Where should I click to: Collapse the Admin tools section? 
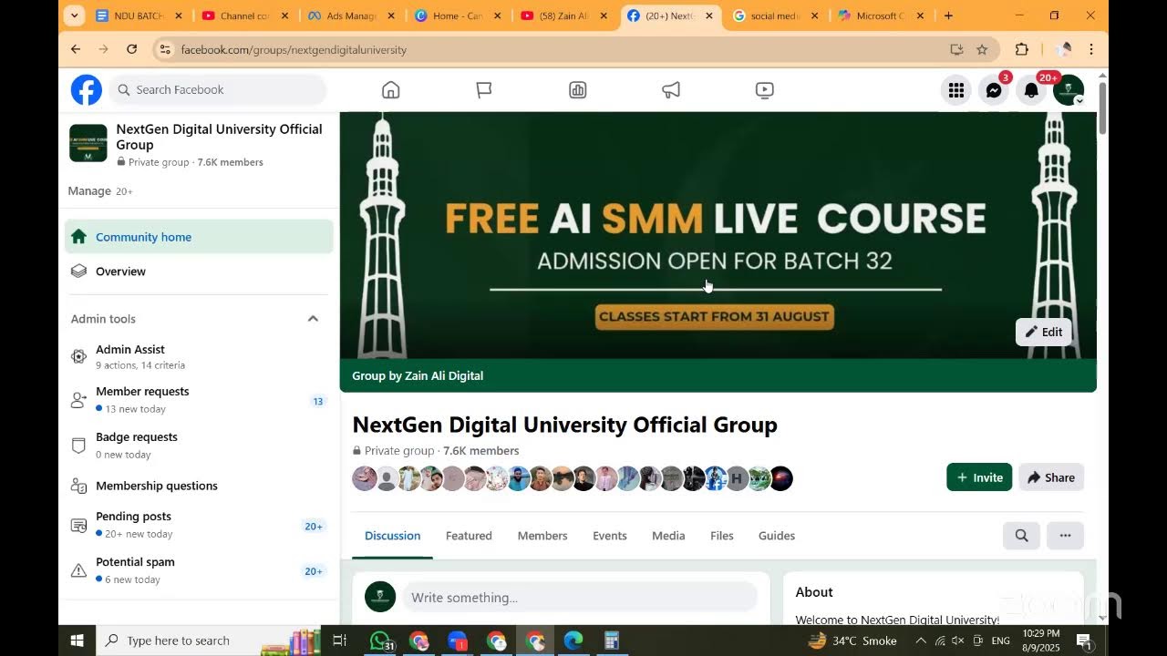click(x=313, y=319)
